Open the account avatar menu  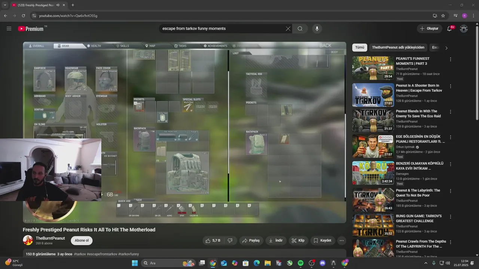point(464,28)
